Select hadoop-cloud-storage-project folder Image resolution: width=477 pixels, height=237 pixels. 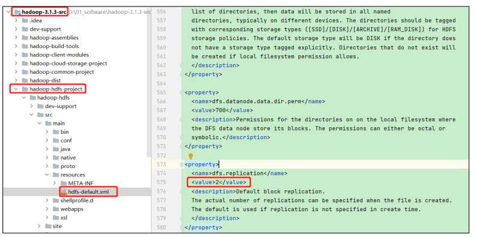pos(68,63)
